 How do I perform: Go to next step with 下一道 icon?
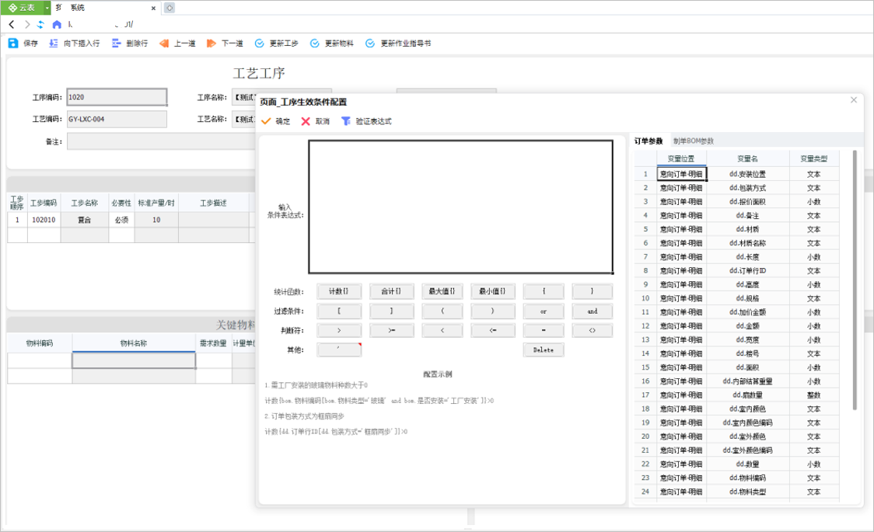click(x=212, y=43)
